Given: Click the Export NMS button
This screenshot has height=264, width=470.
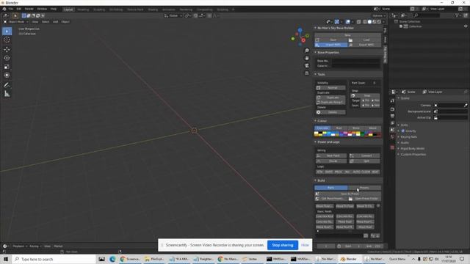Looking at the screenshot, I should point(364,45).
